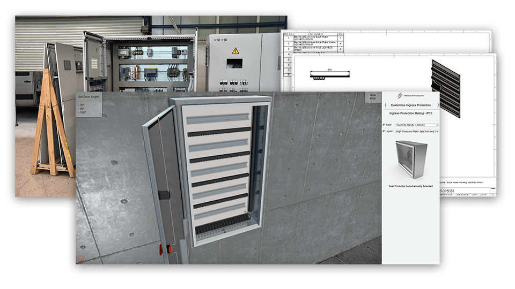Select the open door of the 3D enclosure
Screen dimensions: 515x289
tap(161, 177)
